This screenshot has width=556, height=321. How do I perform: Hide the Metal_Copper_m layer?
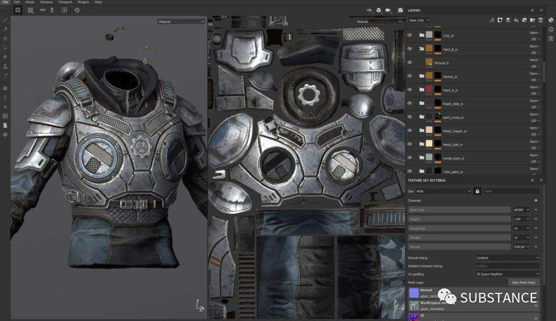[x=409, y=130]
